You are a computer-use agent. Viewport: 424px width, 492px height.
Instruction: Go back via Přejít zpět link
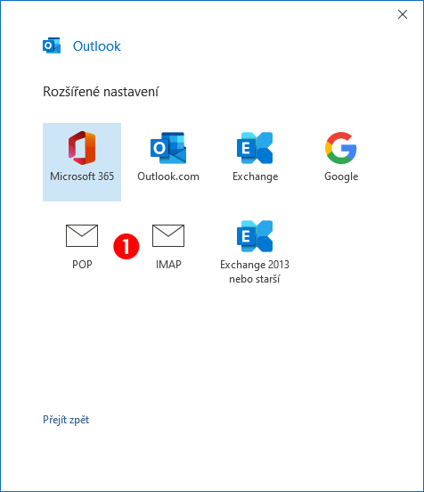pyautogui.click(x=66, y=420)
